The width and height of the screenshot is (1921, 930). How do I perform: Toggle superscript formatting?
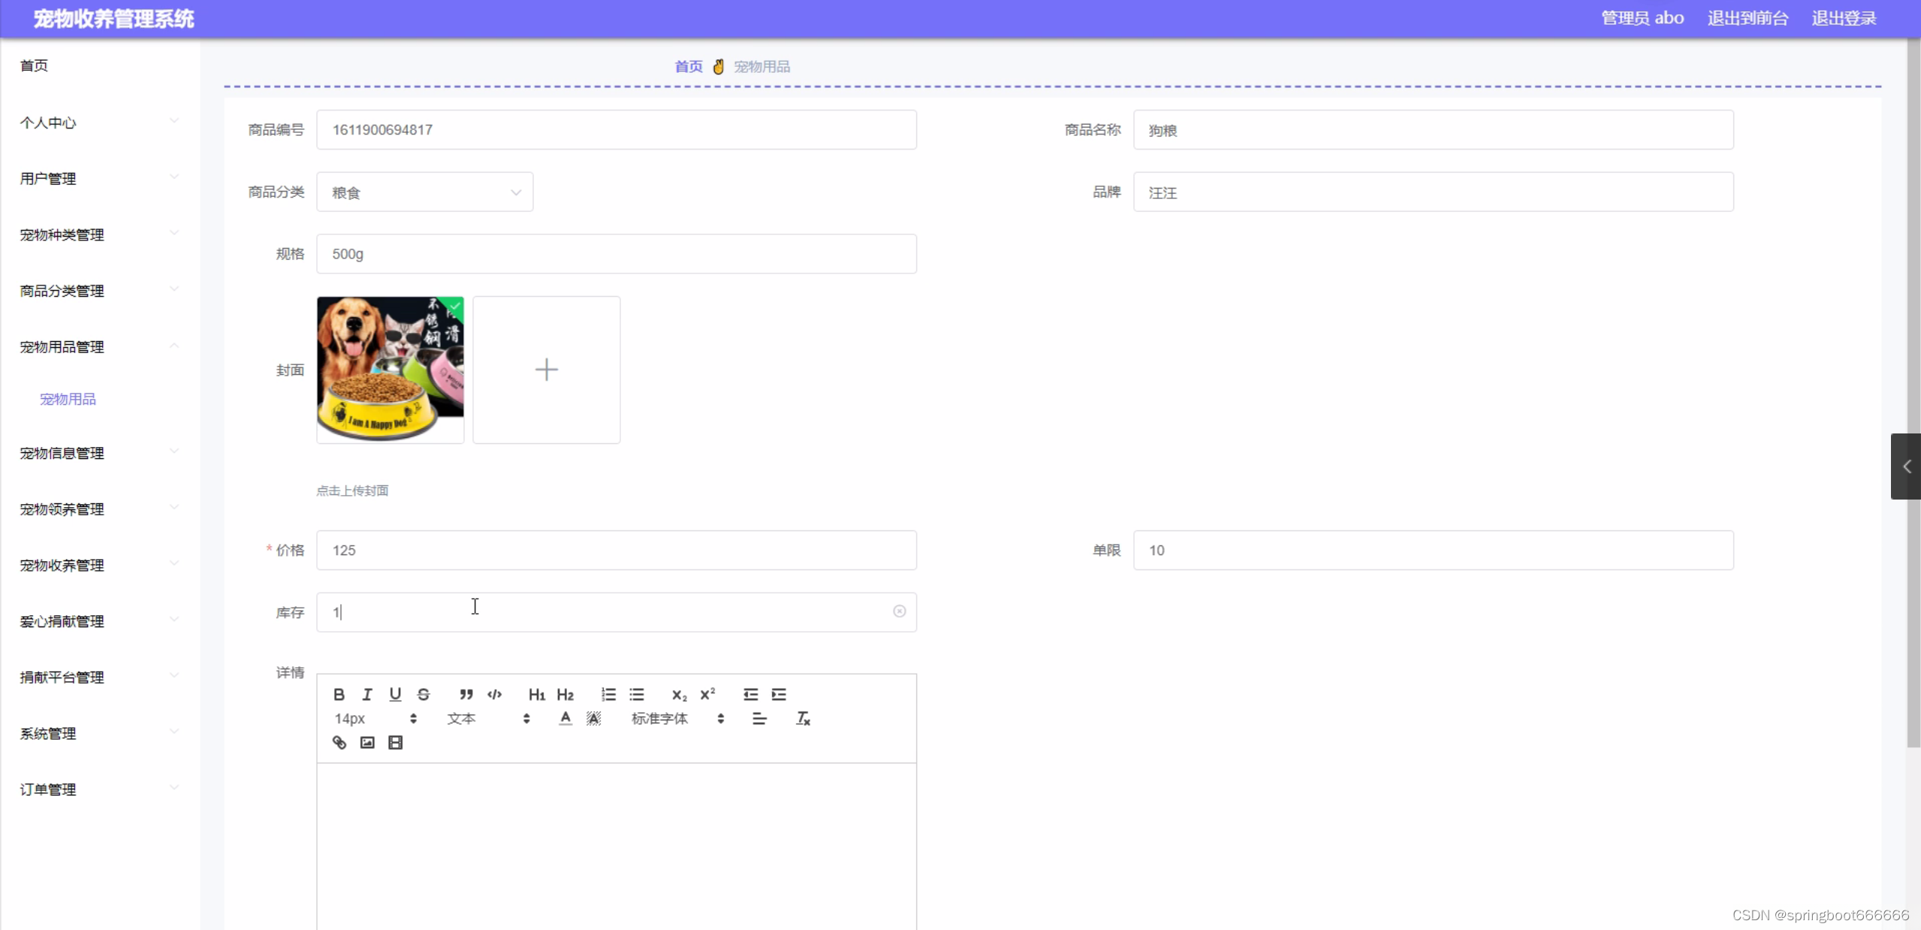(707, 694)
